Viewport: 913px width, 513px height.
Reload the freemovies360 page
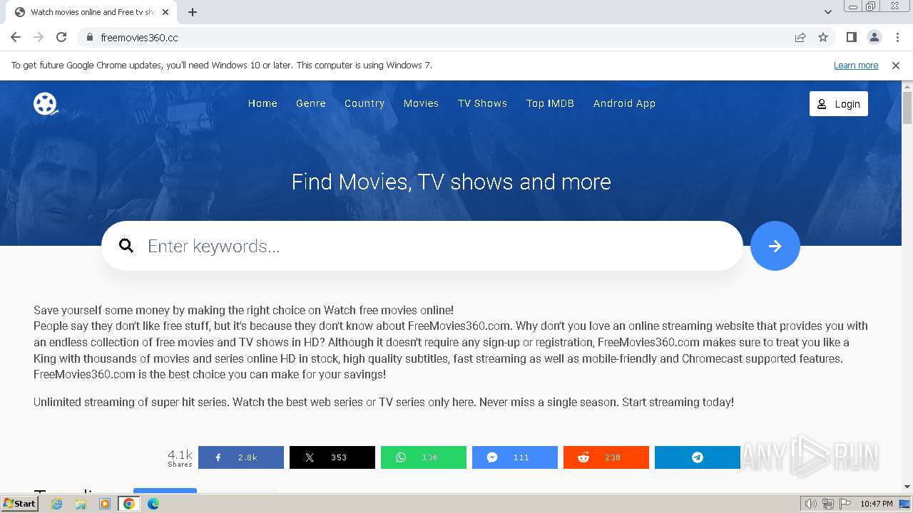tap(61, 37)
